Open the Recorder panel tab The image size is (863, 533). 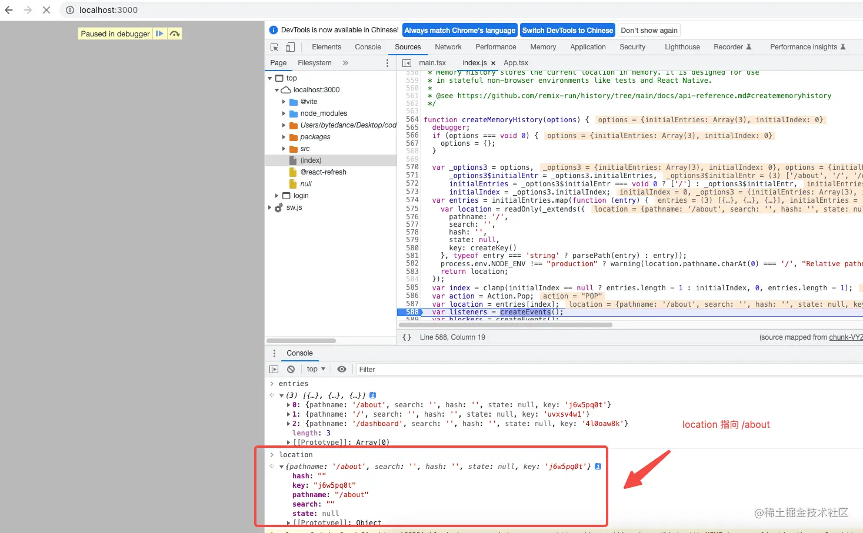point(732,47)
